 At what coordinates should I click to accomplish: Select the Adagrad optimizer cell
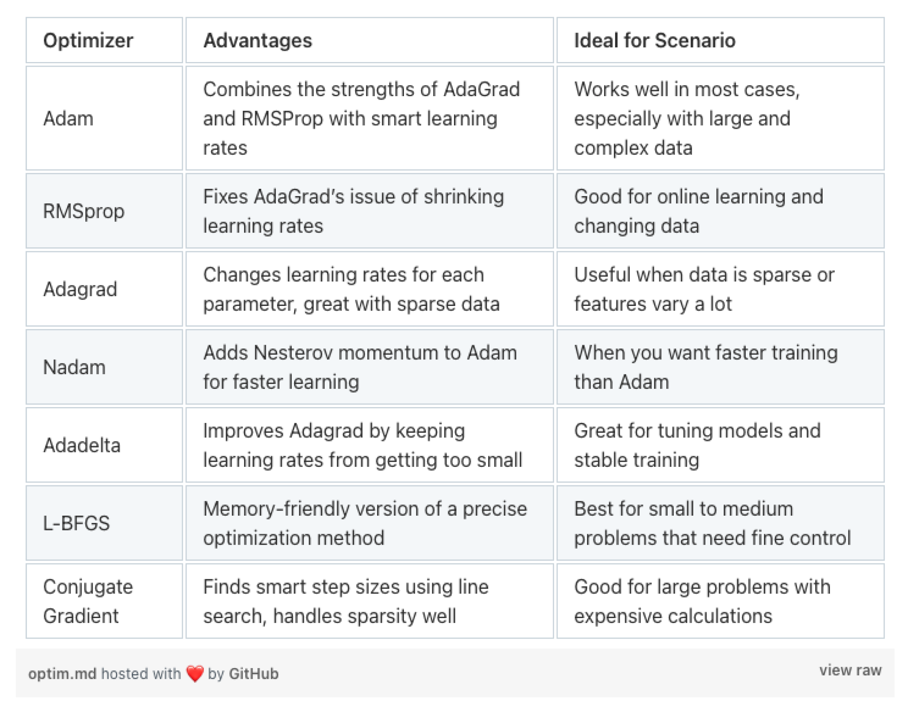(x=80, y=289)
